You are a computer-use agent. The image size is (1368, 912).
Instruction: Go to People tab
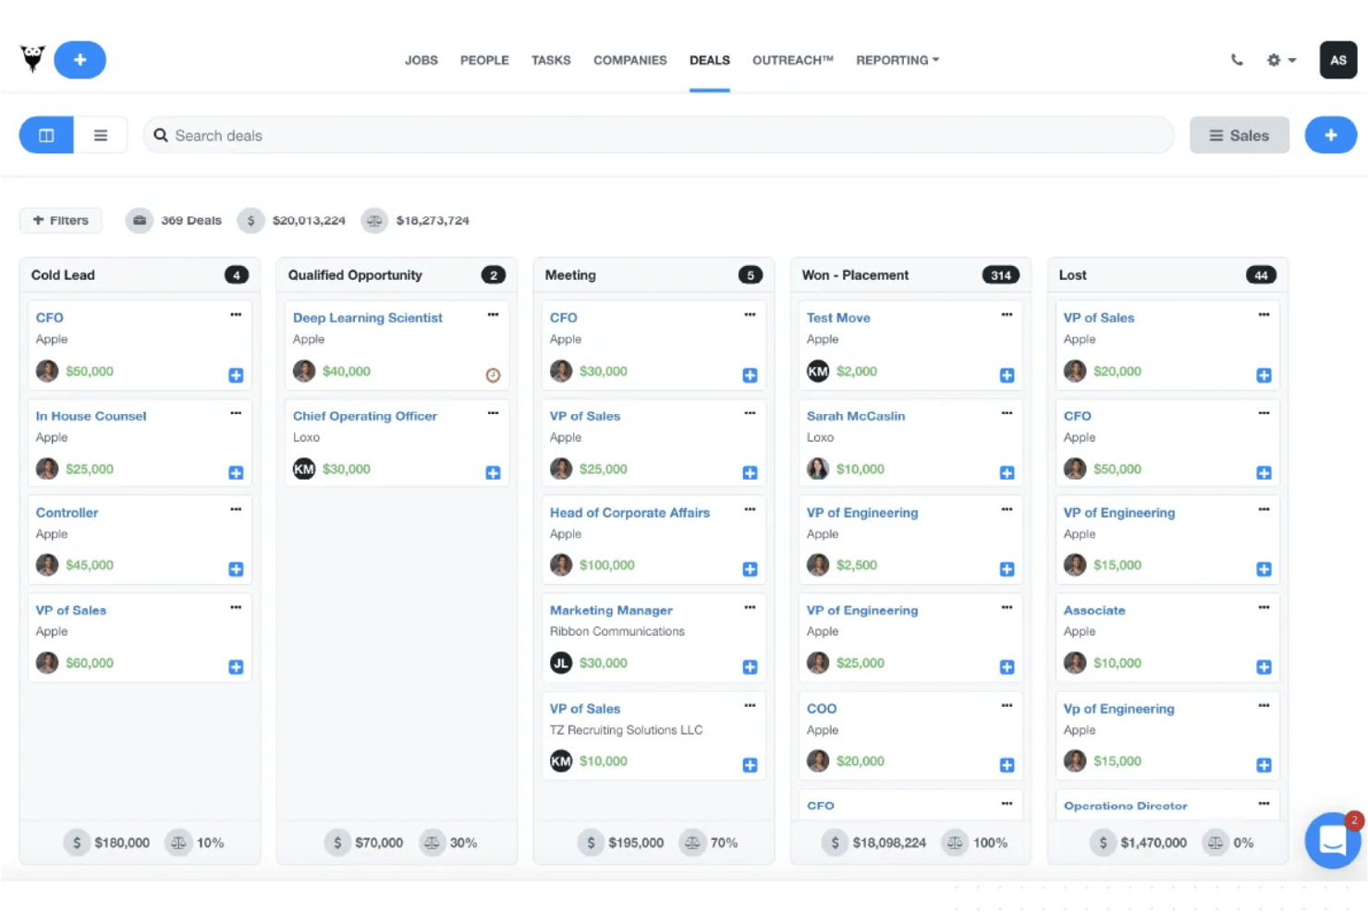tap(484, 60)
